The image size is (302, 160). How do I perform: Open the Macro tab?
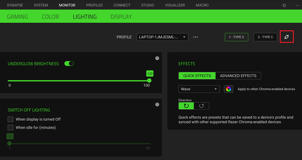click(202, 5)
